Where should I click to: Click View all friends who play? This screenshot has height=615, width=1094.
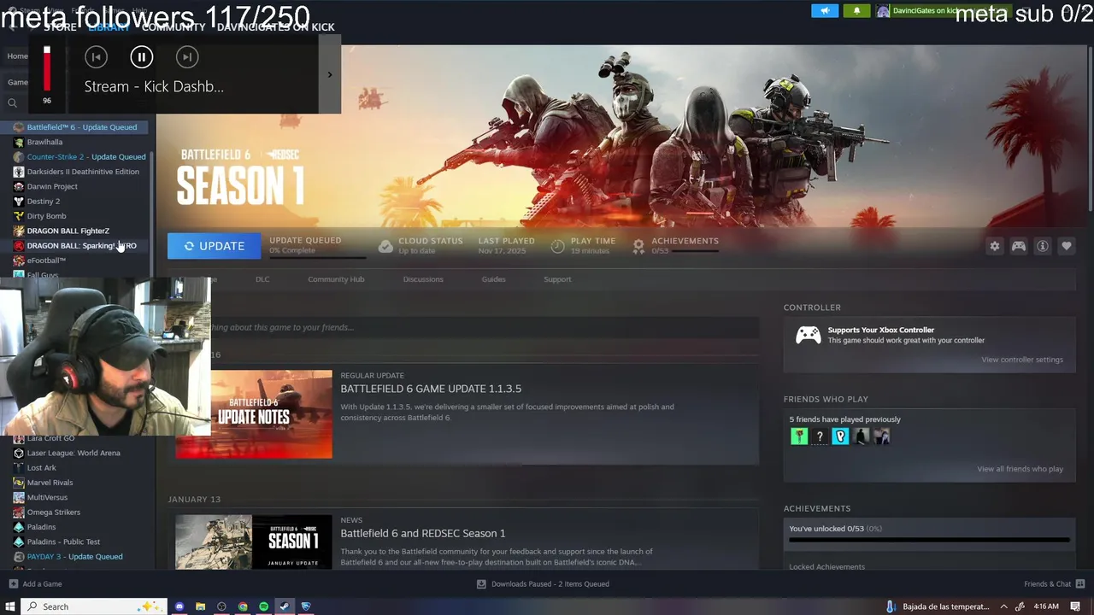click(1020, 469)
